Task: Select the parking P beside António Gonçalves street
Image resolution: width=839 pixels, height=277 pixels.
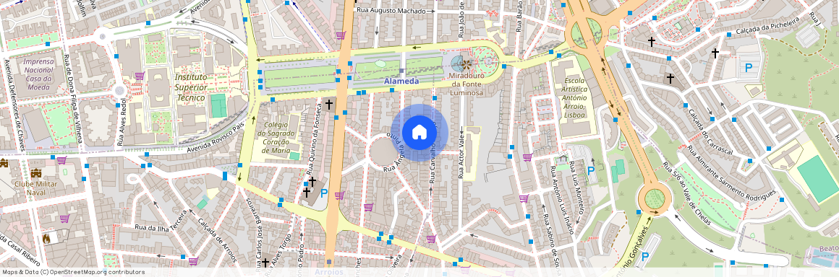Action: coord(644,256)
